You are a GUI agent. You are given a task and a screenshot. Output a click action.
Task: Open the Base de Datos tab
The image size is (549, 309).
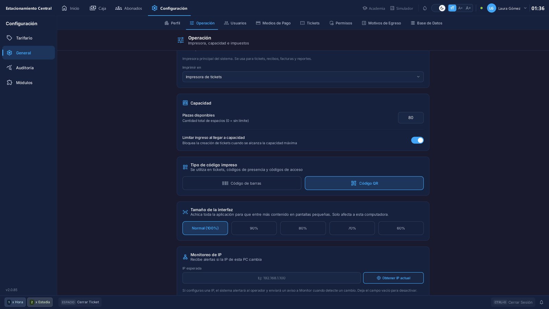click(426, 23)
